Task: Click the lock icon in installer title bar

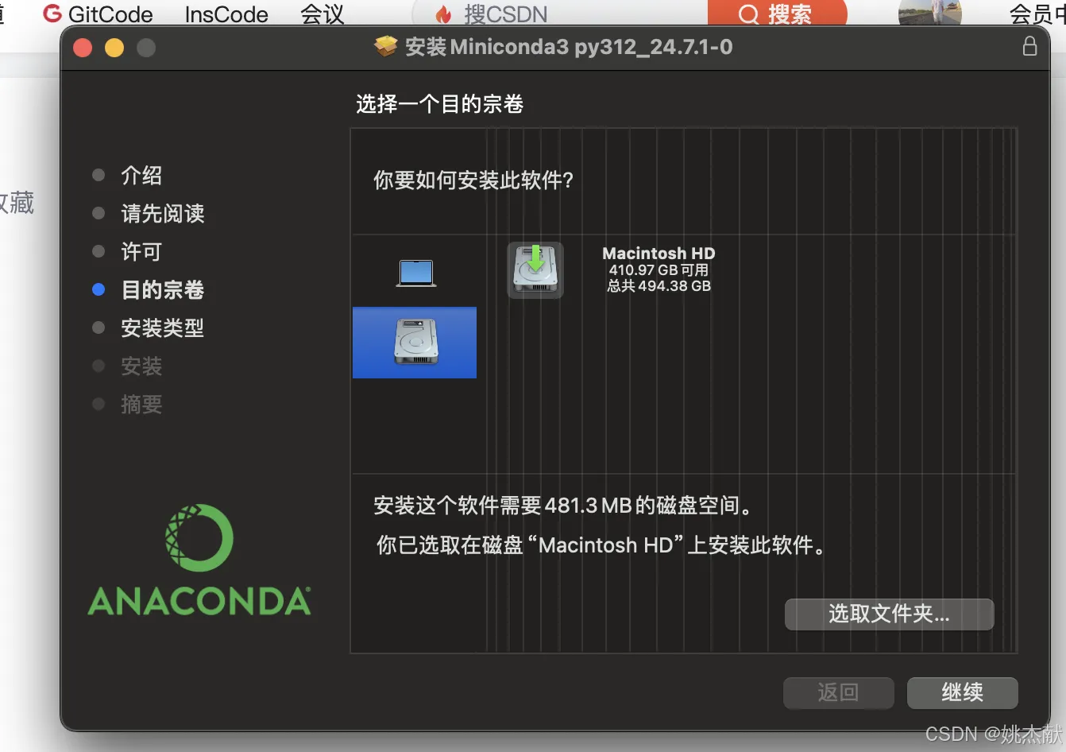Action: pyautogui.click(x=1029, y=46)
